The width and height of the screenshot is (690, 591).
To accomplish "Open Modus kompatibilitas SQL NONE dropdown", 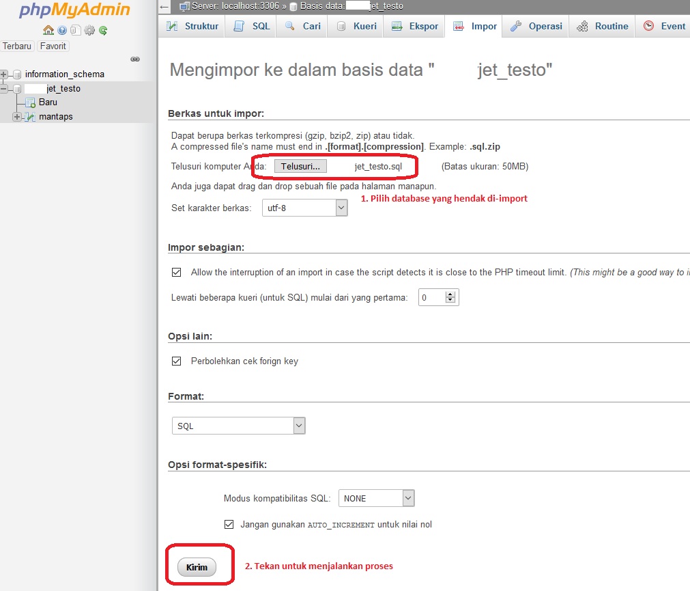I will (x=376, y=498).
